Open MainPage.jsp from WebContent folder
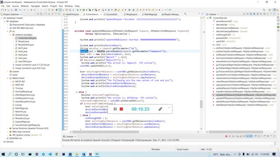Viewport: 280px width, 157px height. (x=21, y=108)
